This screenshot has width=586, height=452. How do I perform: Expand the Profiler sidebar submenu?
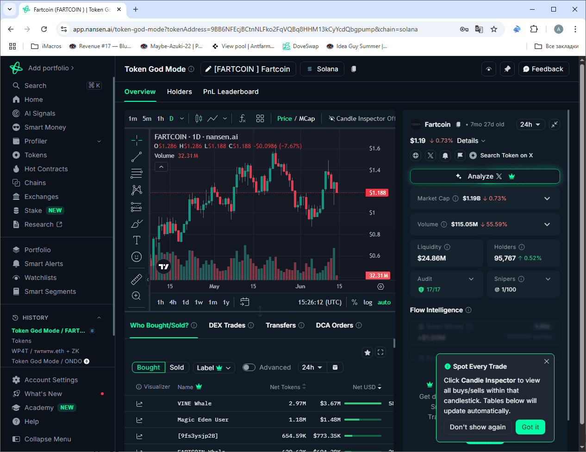[99, 141]
